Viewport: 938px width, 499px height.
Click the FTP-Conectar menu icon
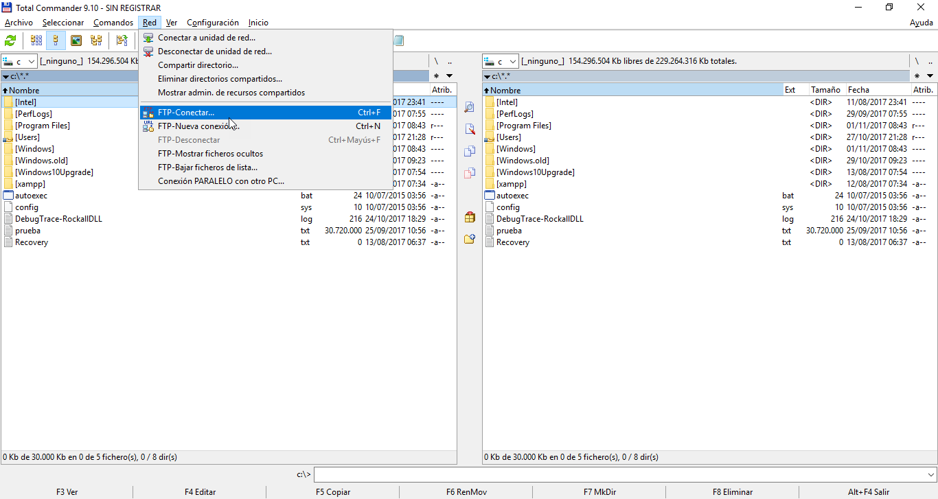point(148,113)
